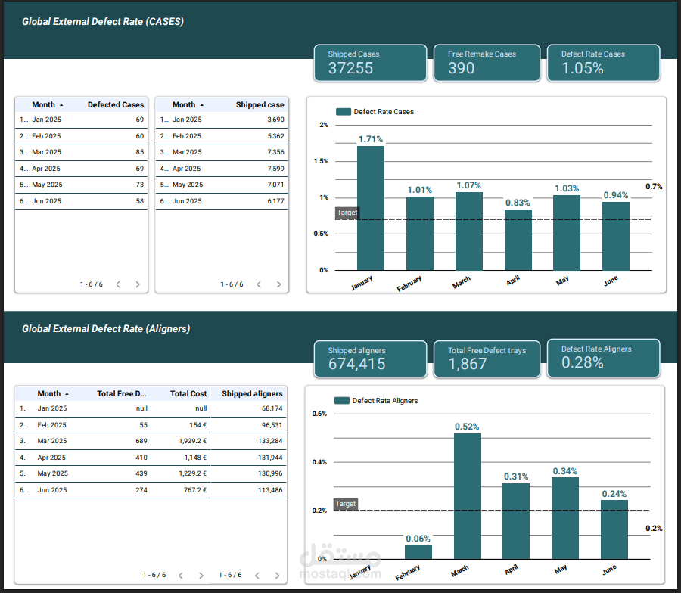Go to previous page in Aligners Total Cost table
This screenshot has height=593, width=681.
coord(181,575)
